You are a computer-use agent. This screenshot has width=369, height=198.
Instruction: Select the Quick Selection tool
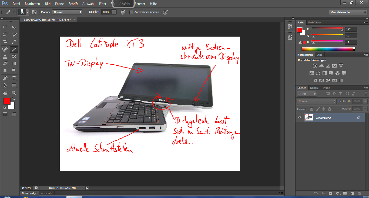(14, 35)
